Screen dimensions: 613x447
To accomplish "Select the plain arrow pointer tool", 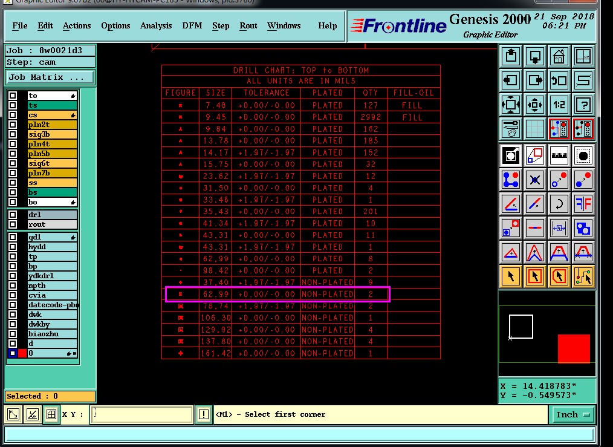I will coord(511,276).
